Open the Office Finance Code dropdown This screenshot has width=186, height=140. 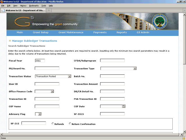52,91
